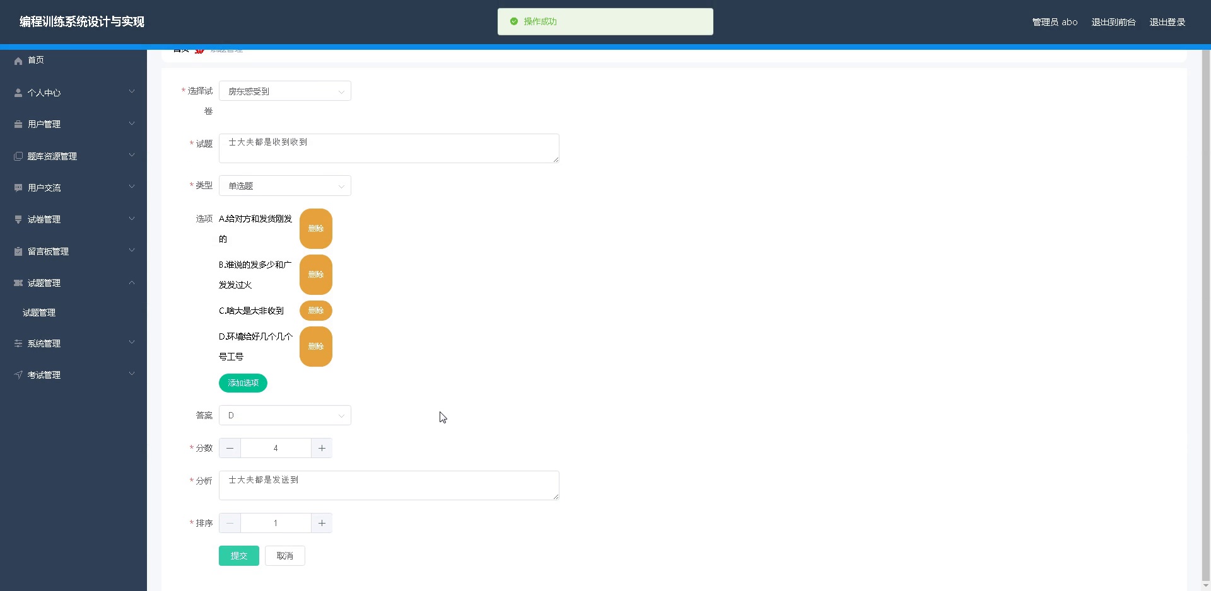Screen dimensions: 1211x591
Task: Click the 管理员 abo label
Action: click(x=1055, y=22)
